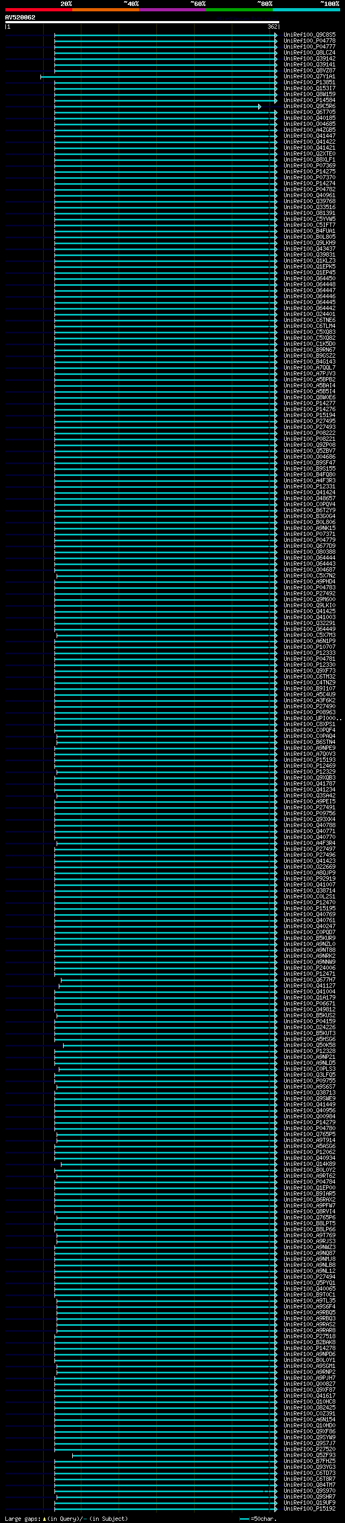
Task: Select the UniRef100_C5YVW5 label
Action: [x=309, y=219]
